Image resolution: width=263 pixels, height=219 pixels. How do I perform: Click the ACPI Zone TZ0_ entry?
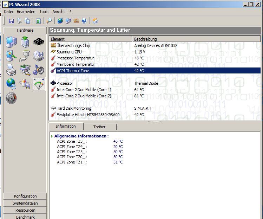click(x=90, y=157)
